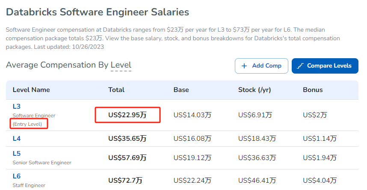Select the Stock (/yr) column header
This screenshot has width=367, height=190.
[x=255, y=90]
